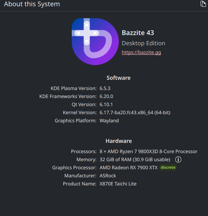The width and height of the screenshot is (208, 216).
Task: Click the Software section heading
Action: [x=118, y=78]
